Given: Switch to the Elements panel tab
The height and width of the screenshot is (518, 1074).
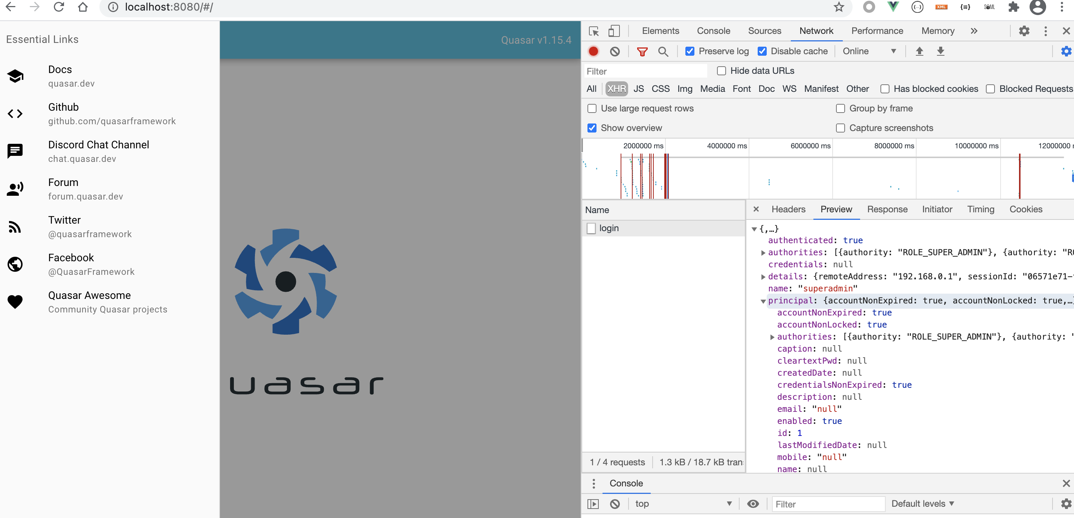Looking at the screenshot, I should click(x=660, y=31).
